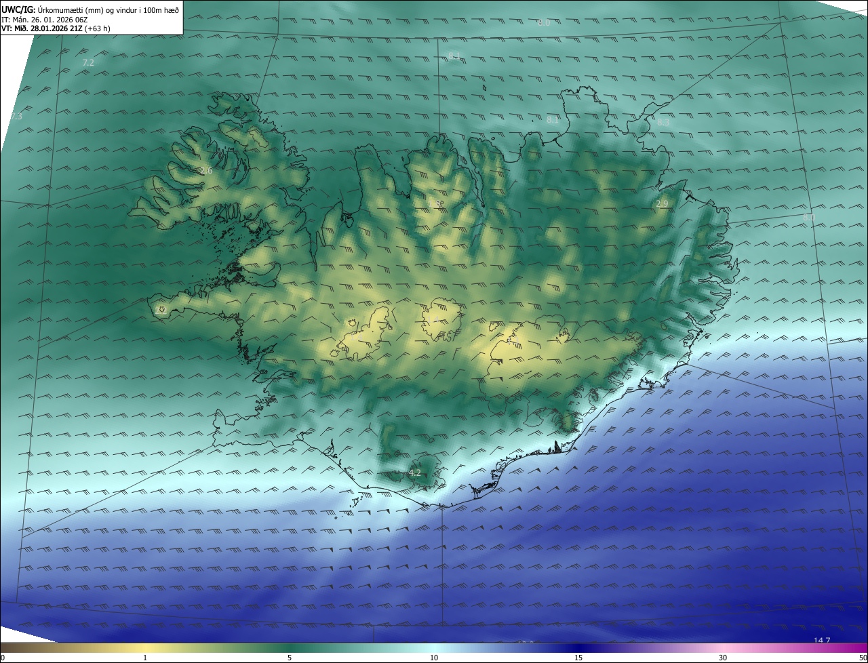Click the '15' tick on the color scale
The width and height of the screenshot is (868, 663).
pyautogui.click(x=578, y=658)
